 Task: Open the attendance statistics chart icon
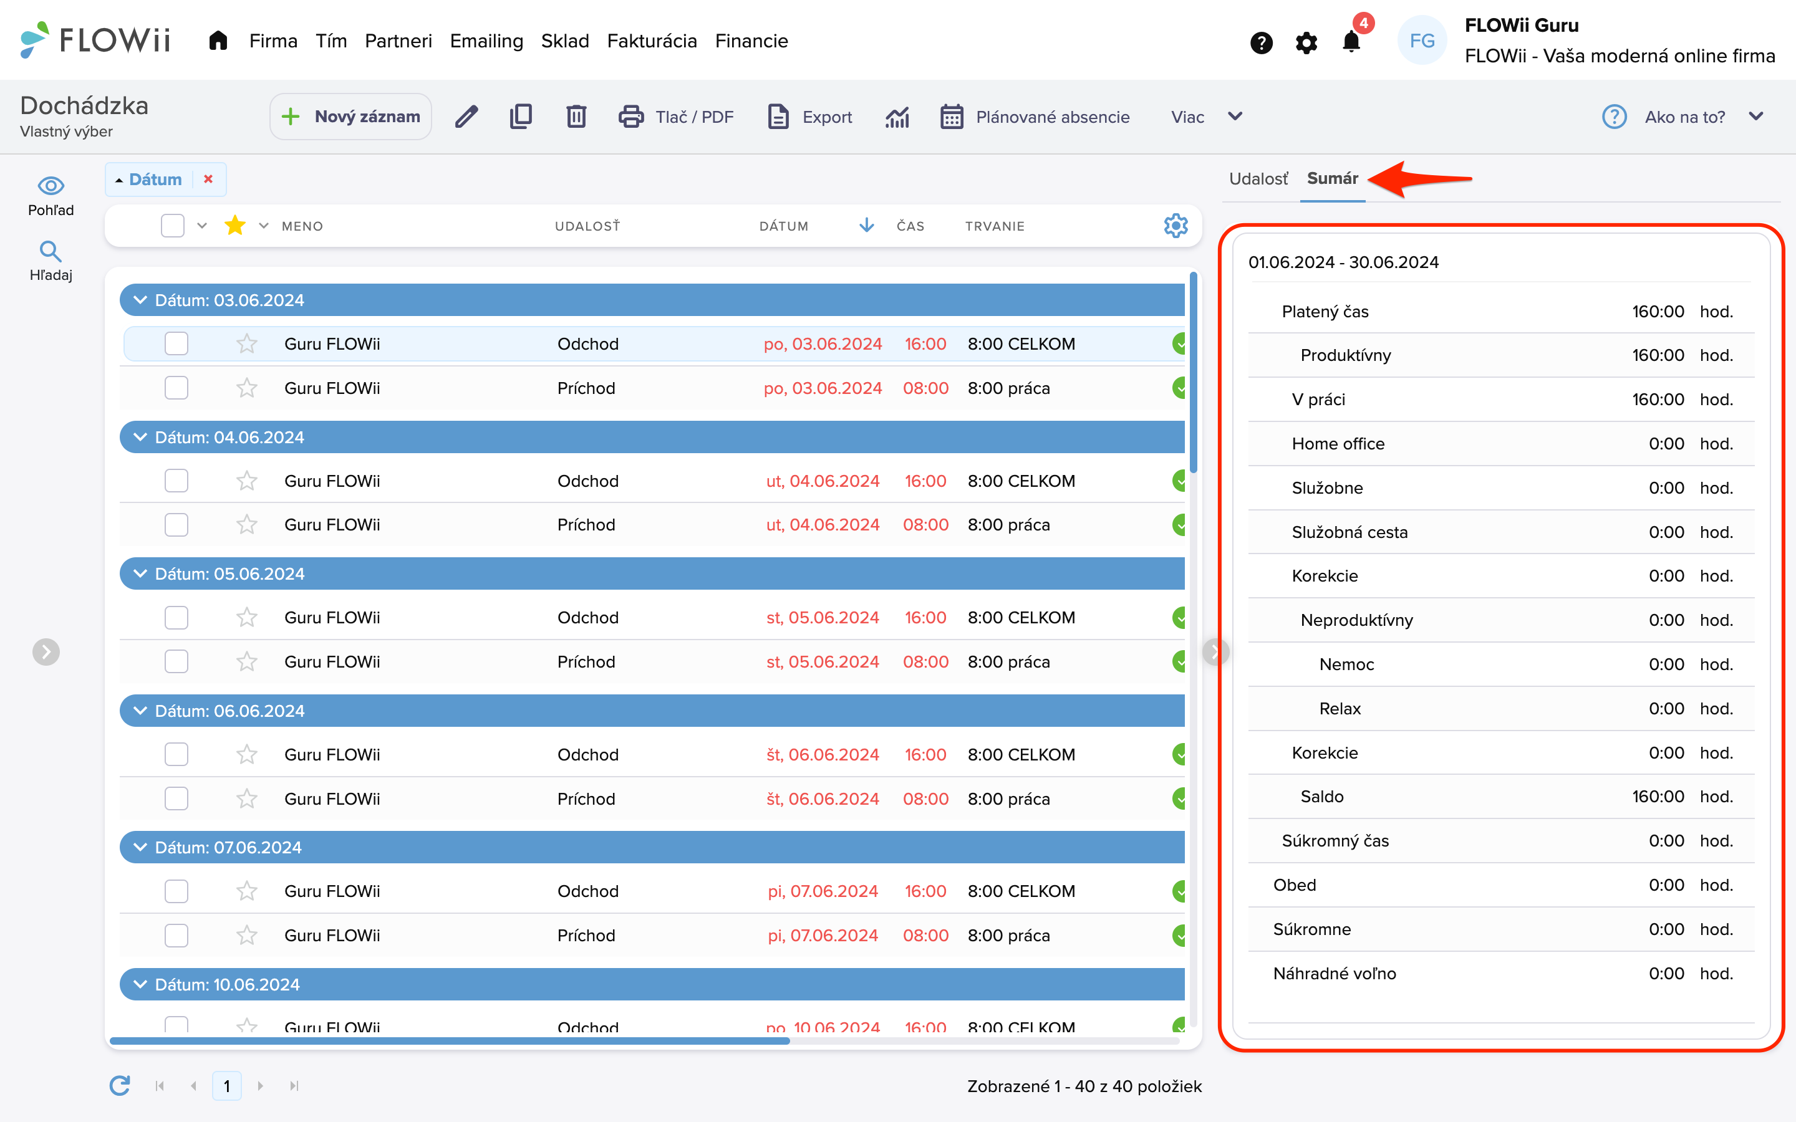(x=897, y=117)
